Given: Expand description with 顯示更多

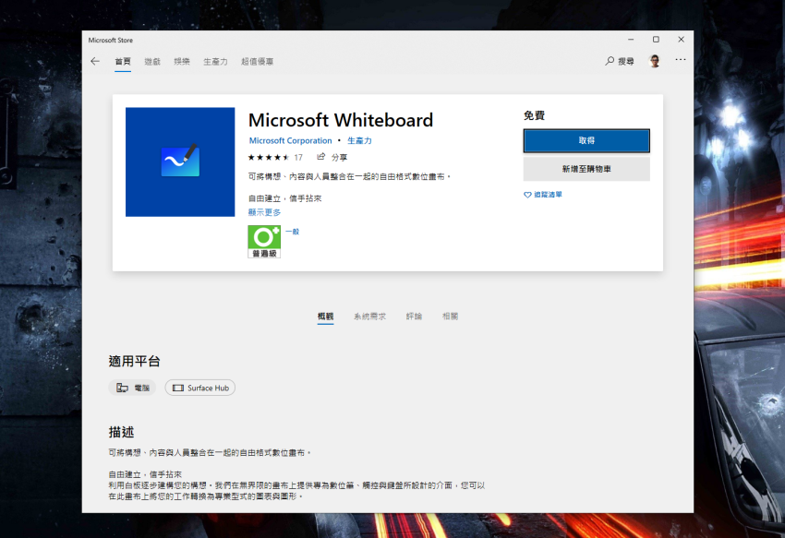Looking at the screenshot, I should [x=264, y=212].
